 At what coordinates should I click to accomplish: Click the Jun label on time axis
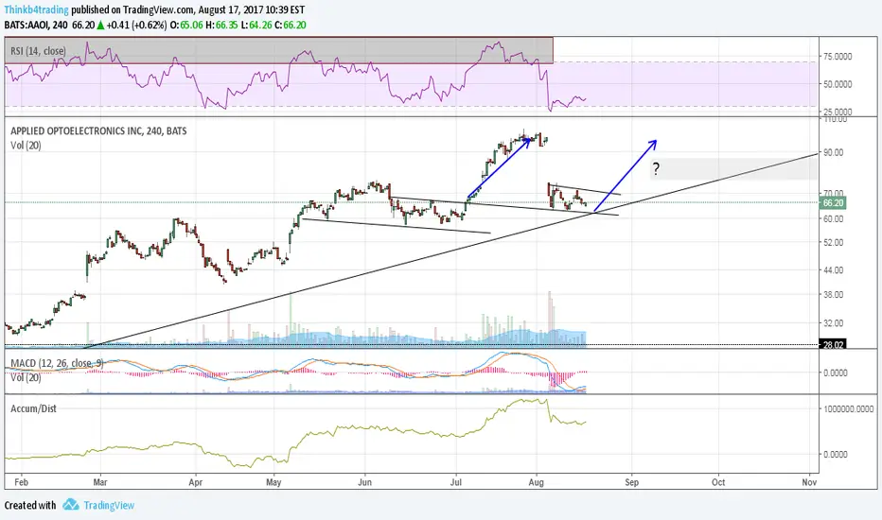point(365,482)
